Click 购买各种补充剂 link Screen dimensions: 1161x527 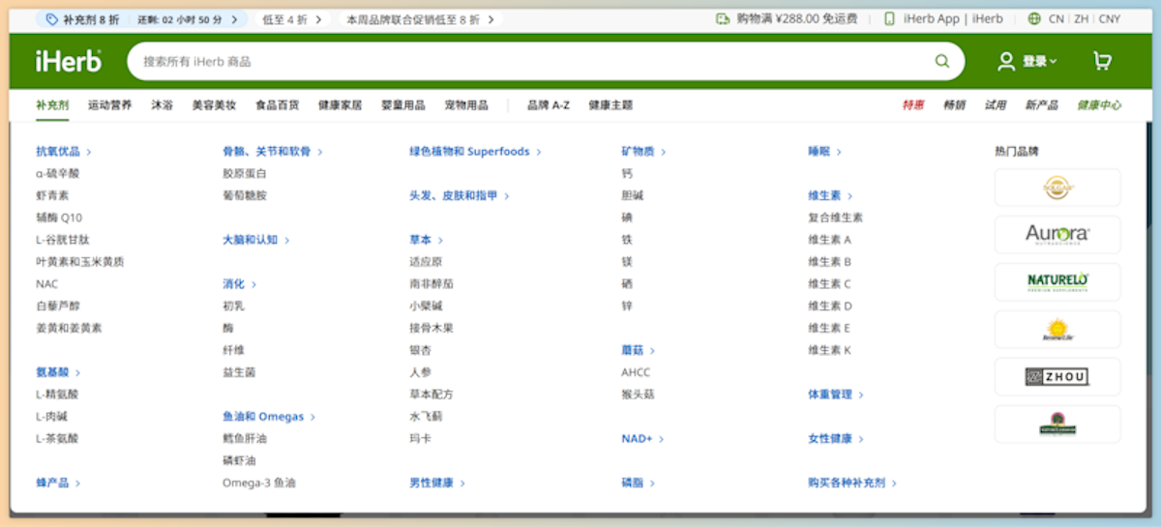(x=852, y=483)
